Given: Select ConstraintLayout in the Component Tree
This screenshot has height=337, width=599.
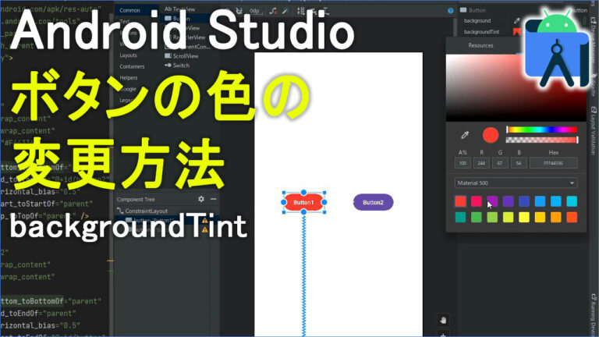Looking at the screenshot, I should coord(143,211).
